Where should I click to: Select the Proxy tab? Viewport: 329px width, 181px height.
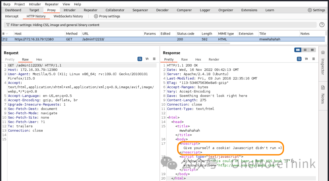(51, 10)
